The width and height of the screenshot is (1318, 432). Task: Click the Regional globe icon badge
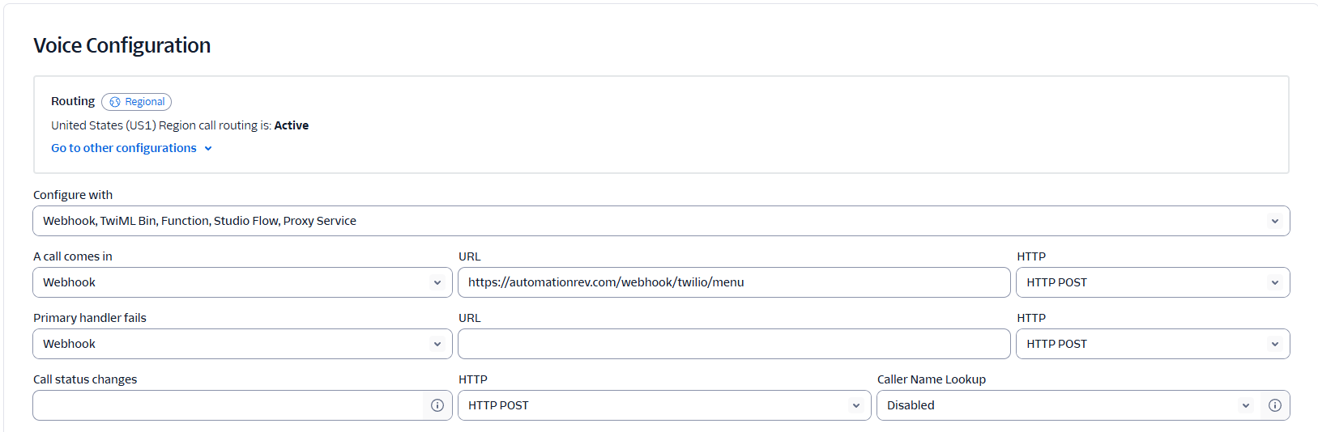115,102
